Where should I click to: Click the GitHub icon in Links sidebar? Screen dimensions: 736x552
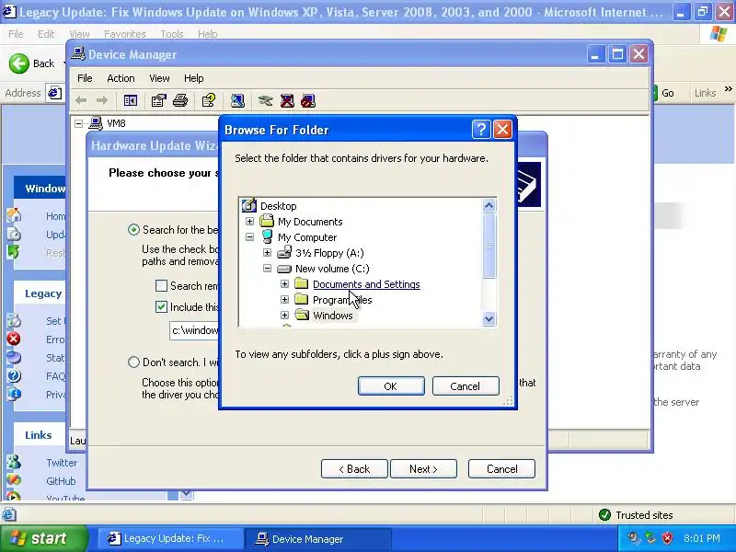(x=14, y=480)
